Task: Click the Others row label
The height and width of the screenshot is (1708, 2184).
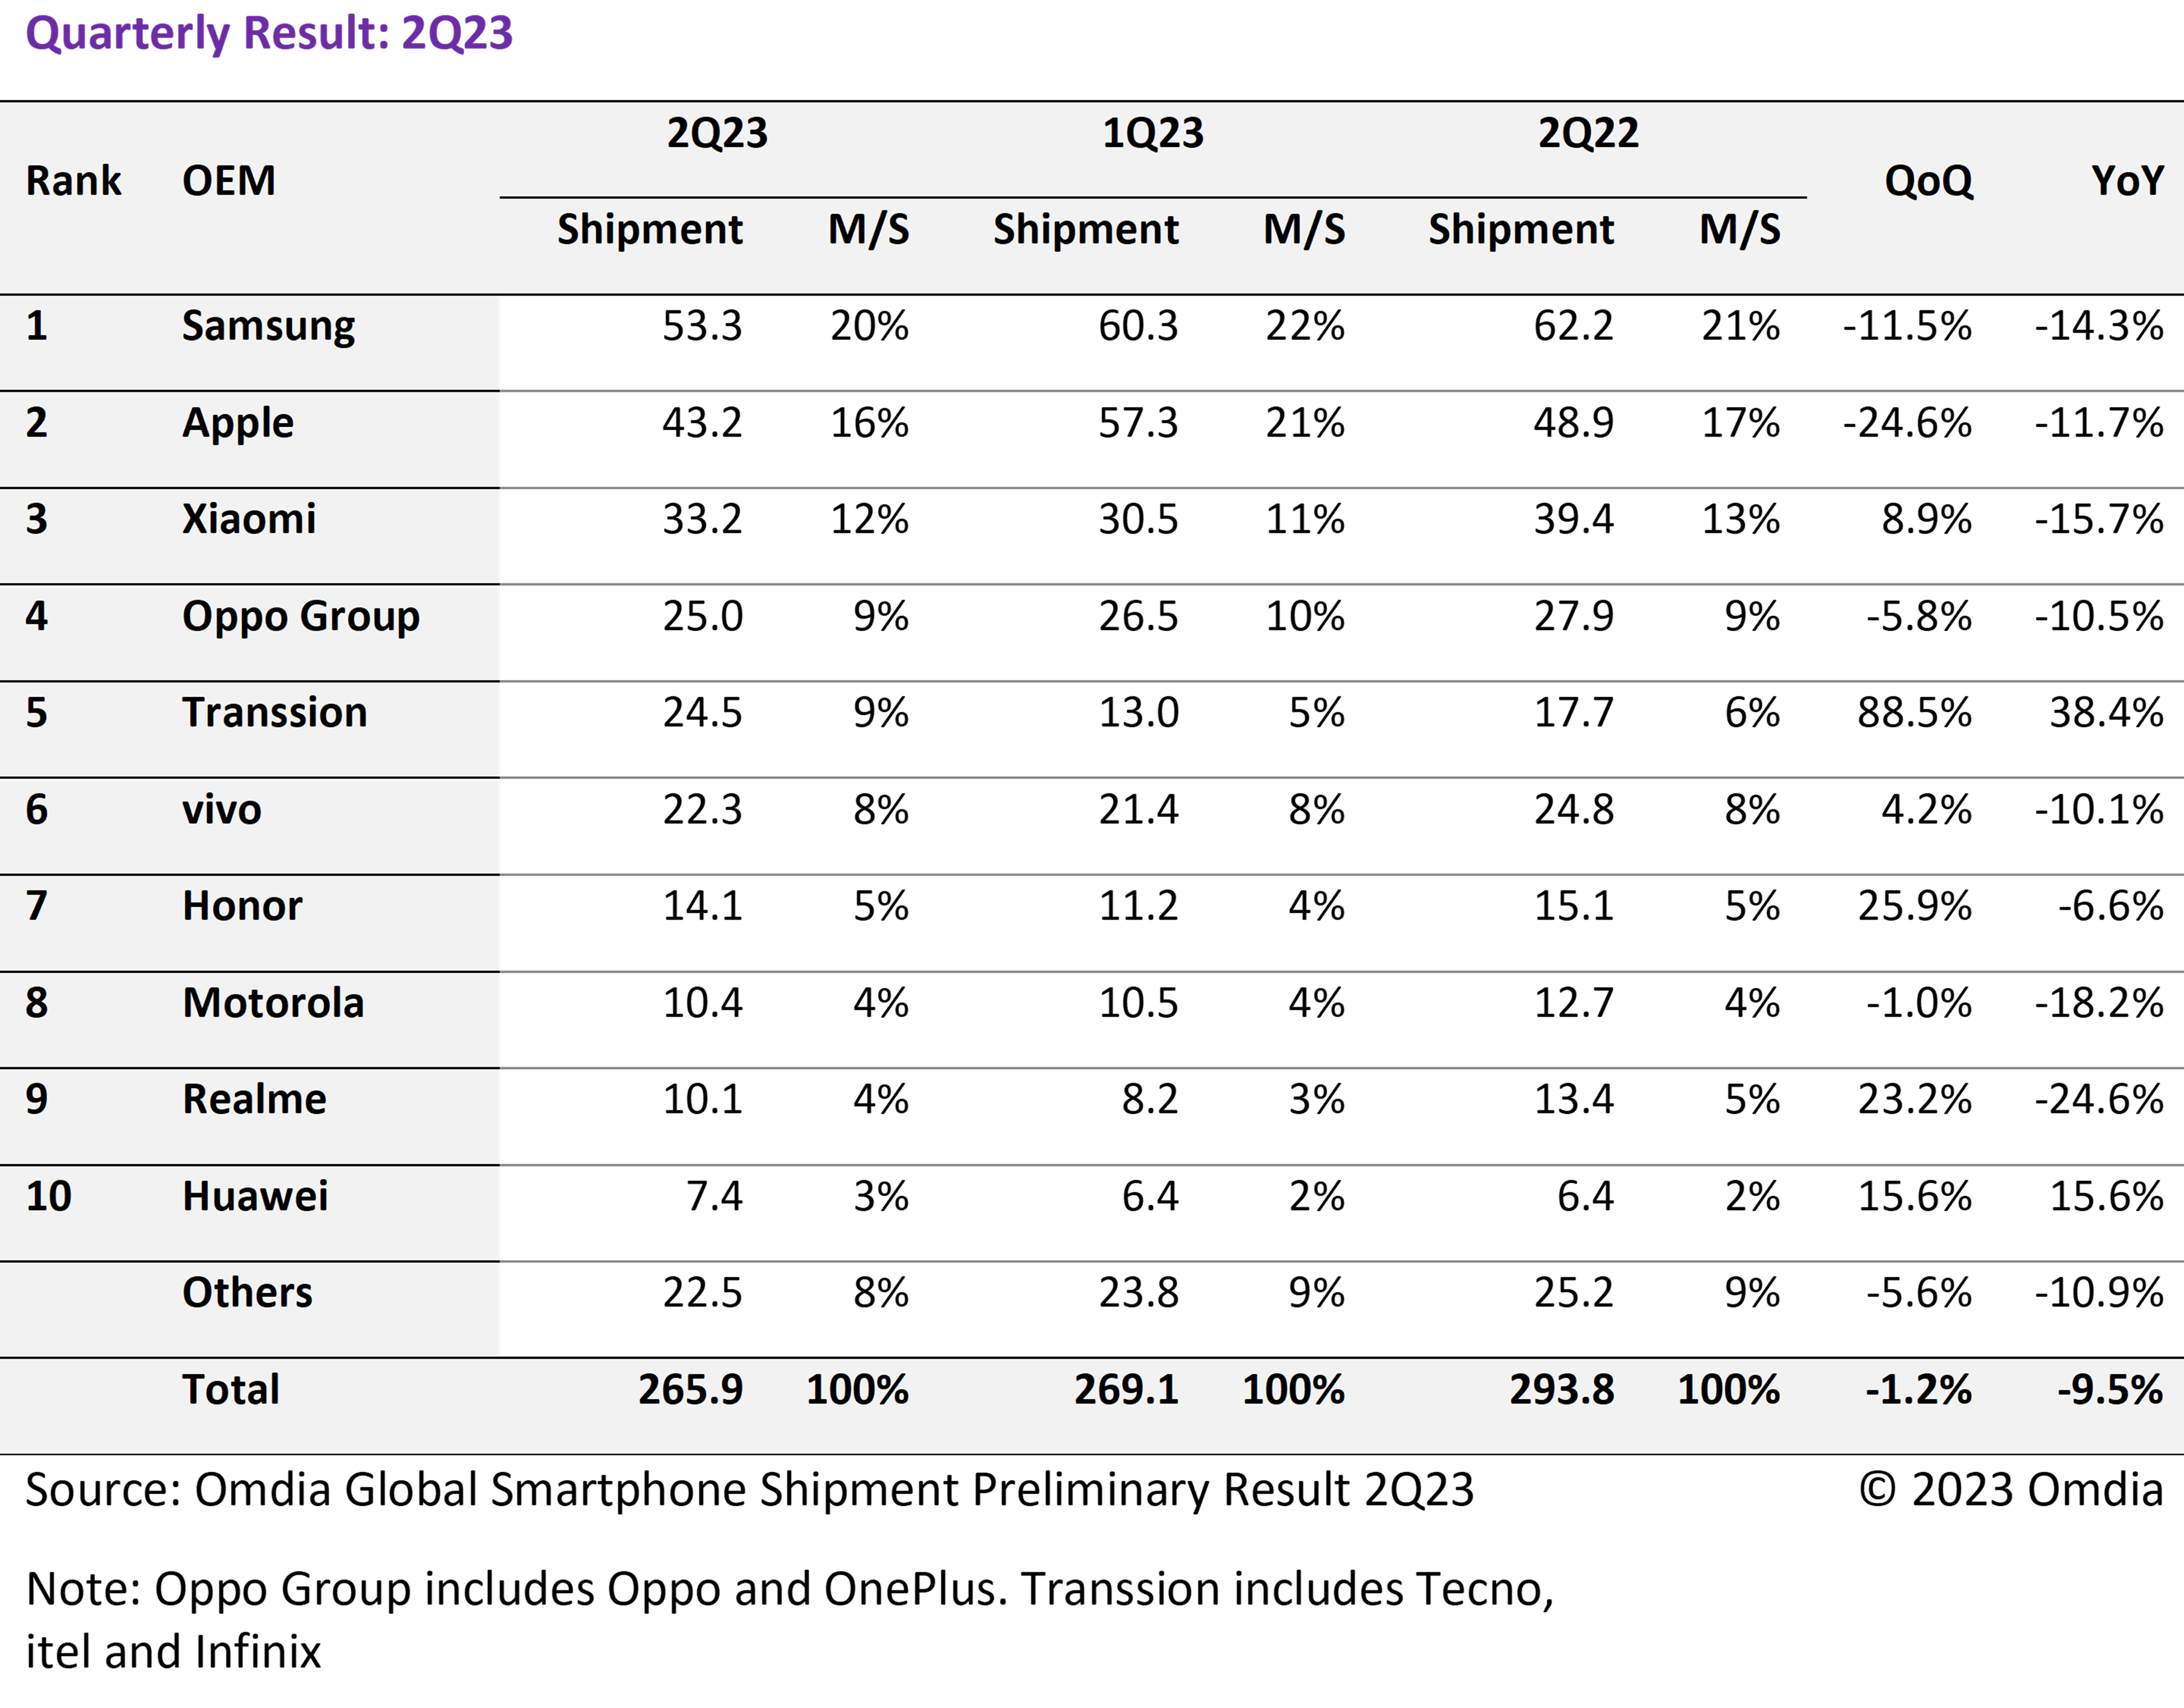Action: tap(247, 1293)
